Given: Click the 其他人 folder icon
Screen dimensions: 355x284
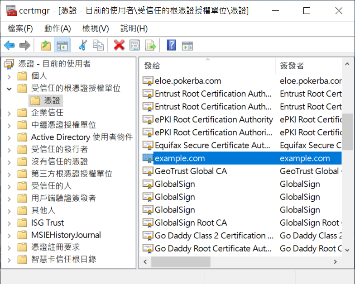Looking at the screenshot, I should click(x=22, y=211).
